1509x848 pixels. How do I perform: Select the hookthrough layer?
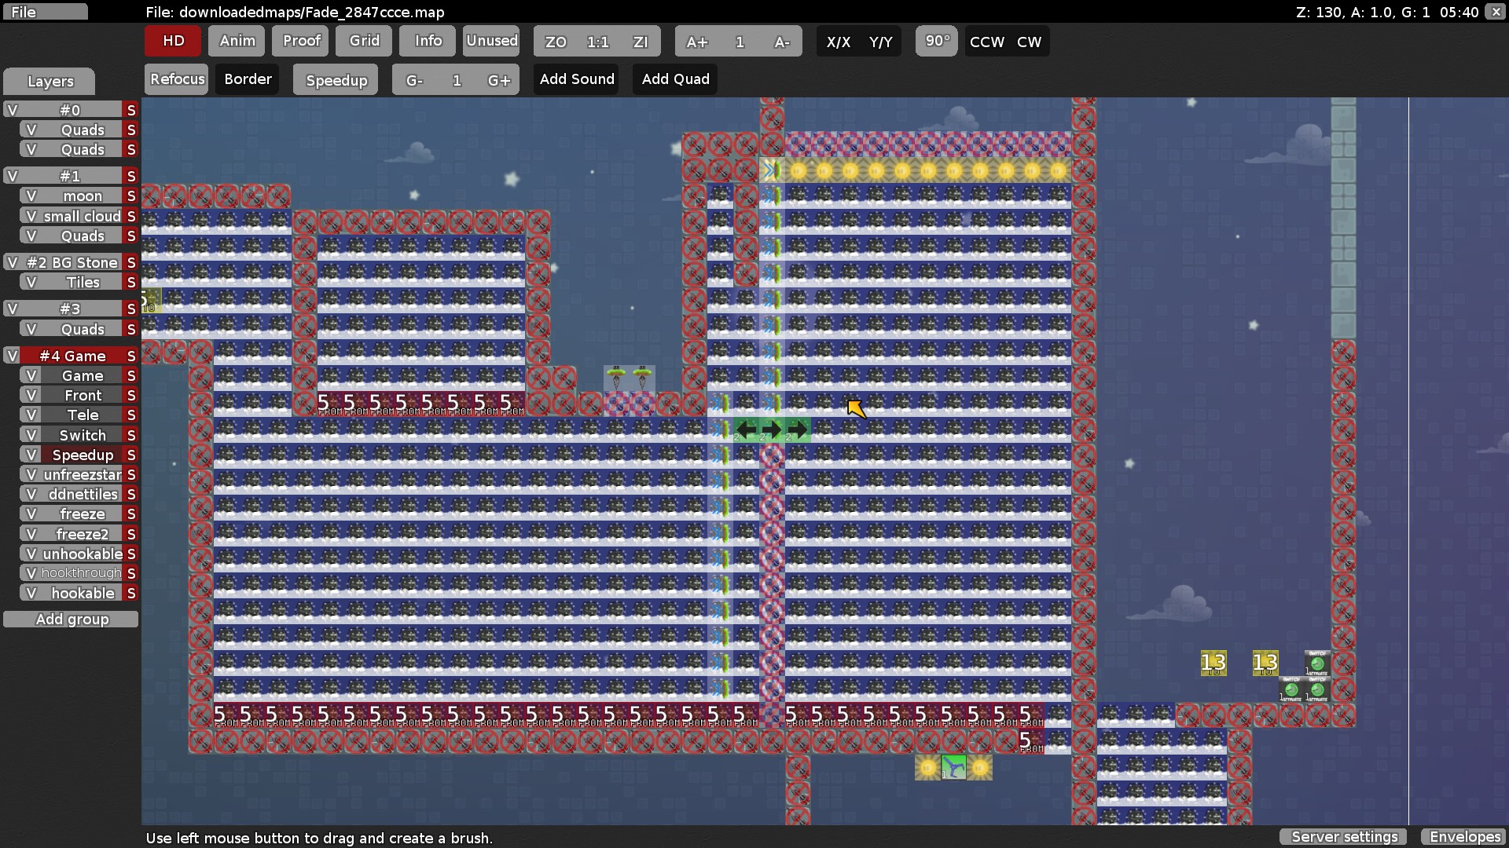[x=82, y=573]
